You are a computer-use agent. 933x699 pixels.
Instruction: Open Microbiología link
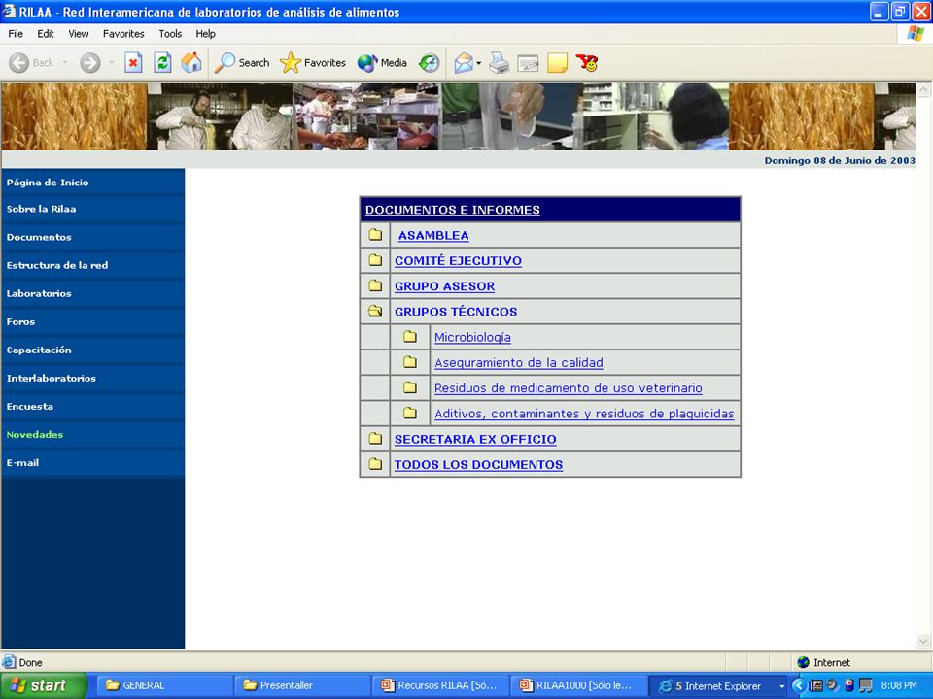tap(472, 337)
